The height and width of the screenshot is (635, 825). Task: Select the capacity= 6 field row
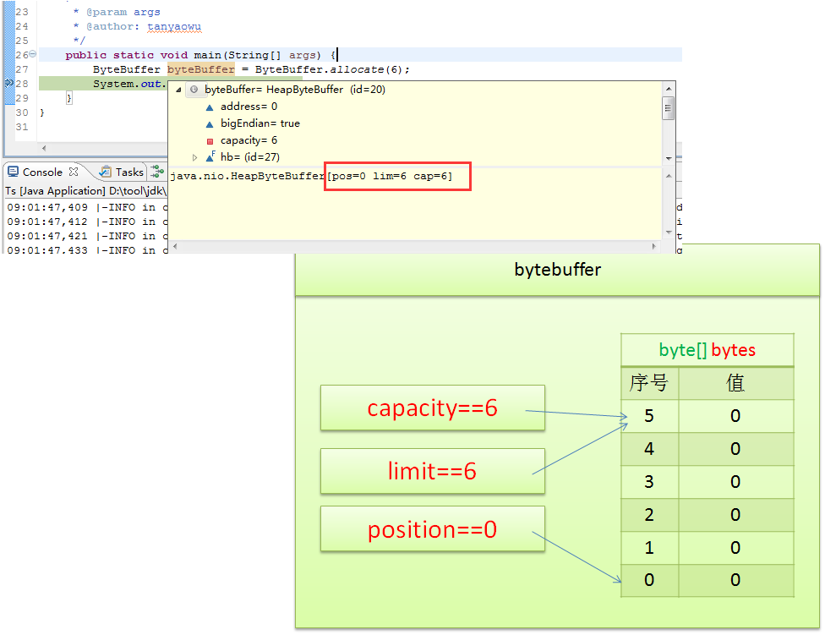tap(249, 140)
